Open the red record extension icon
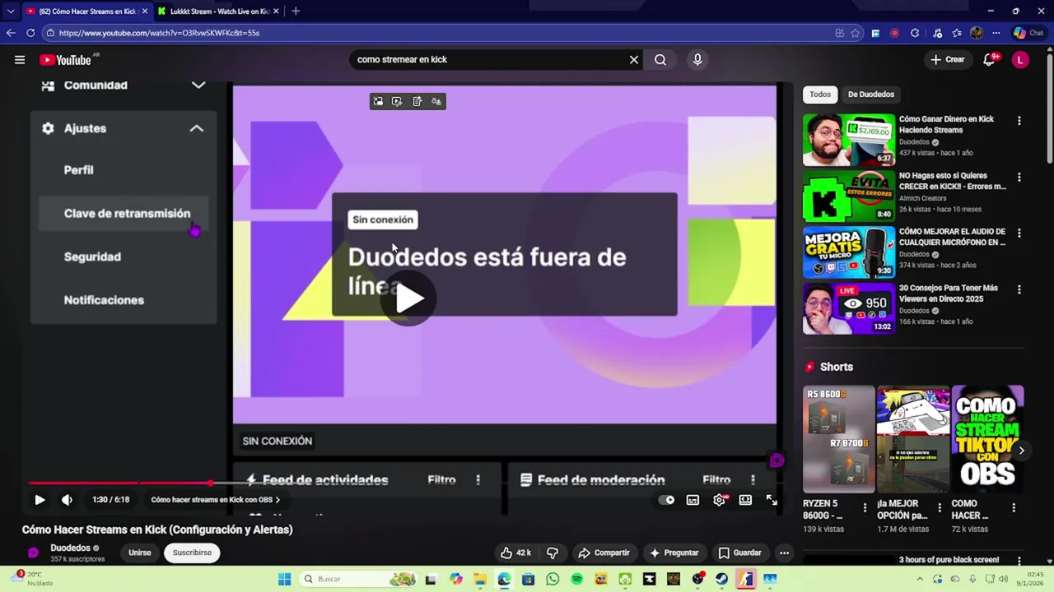Image resolution: width=1054 pixels, height=592 pixels. tap(894, 33)
